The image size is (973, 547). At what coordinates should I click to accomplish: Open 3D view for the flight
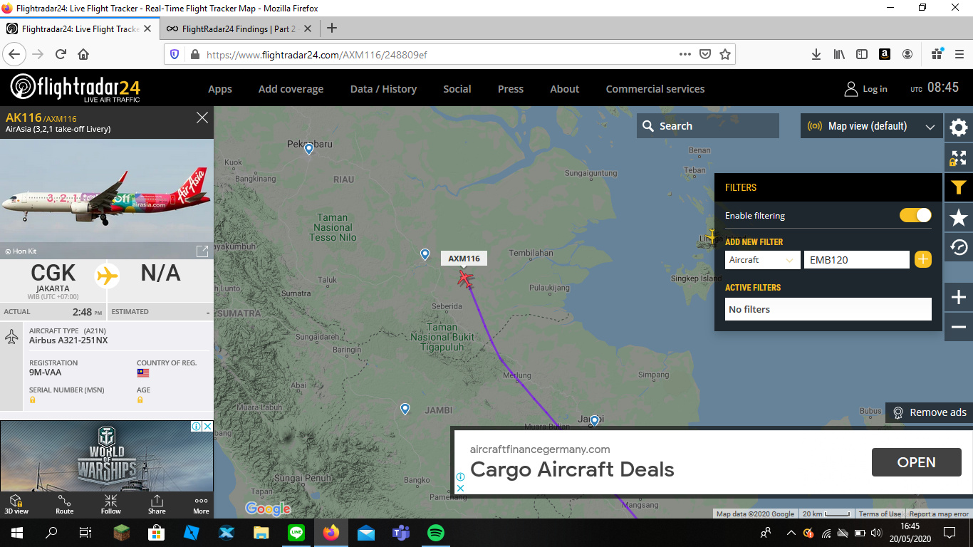pos(16,504)
